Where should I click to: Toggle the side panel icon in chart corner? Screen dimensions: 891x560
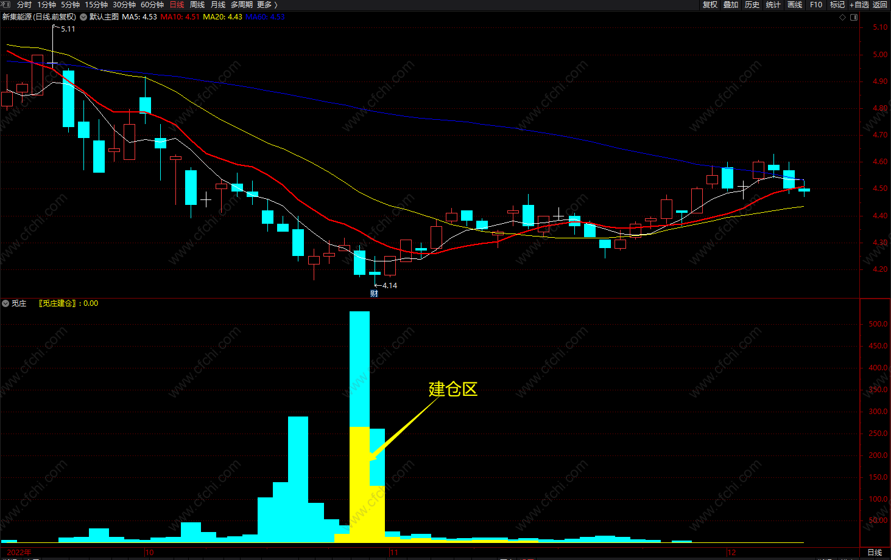pyautogui.click(x=854, y=17)
